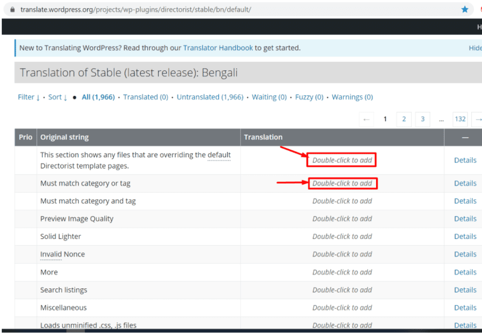The width and height of the screenshot is (482, 333).
Task: Click translation cell for Preview Image Quality
Action: pyautogui.click(x=342, y=219)
